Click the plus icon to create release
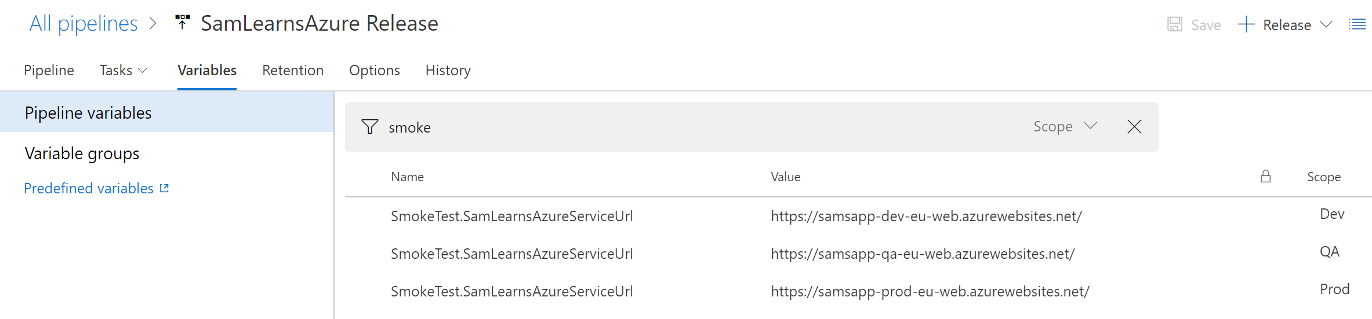The height and width of the screenshot is (319, 1372). coord(1246,24)
